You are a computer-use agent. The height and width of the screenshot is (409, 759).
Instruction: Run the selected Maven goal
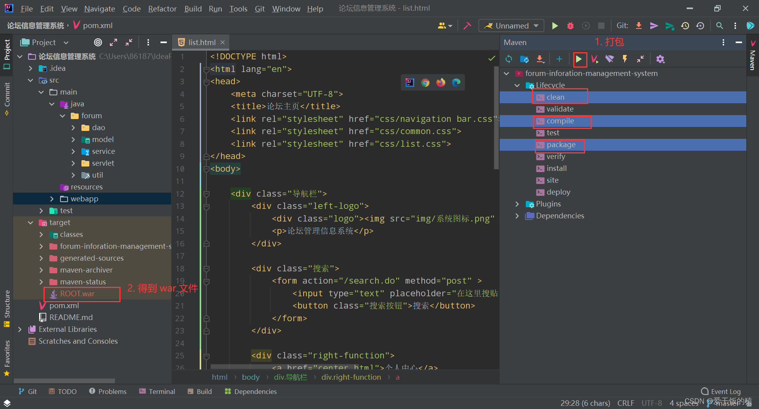coord(580,59)
